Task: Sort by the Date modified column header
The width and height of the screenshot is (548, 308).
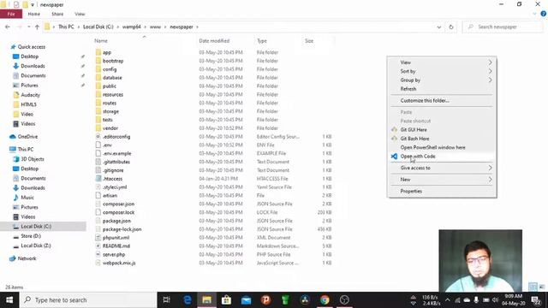Action: pos(214,41)
